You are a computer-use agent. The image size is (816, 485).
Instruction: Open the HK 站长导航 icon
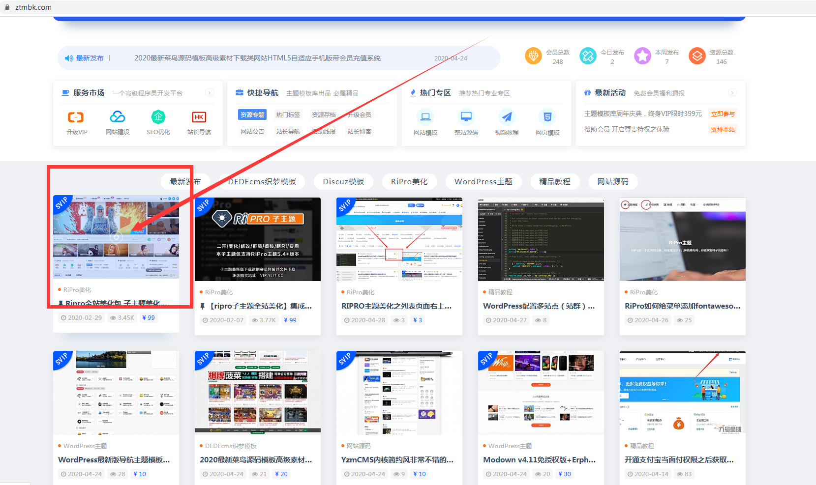[199, 118]
